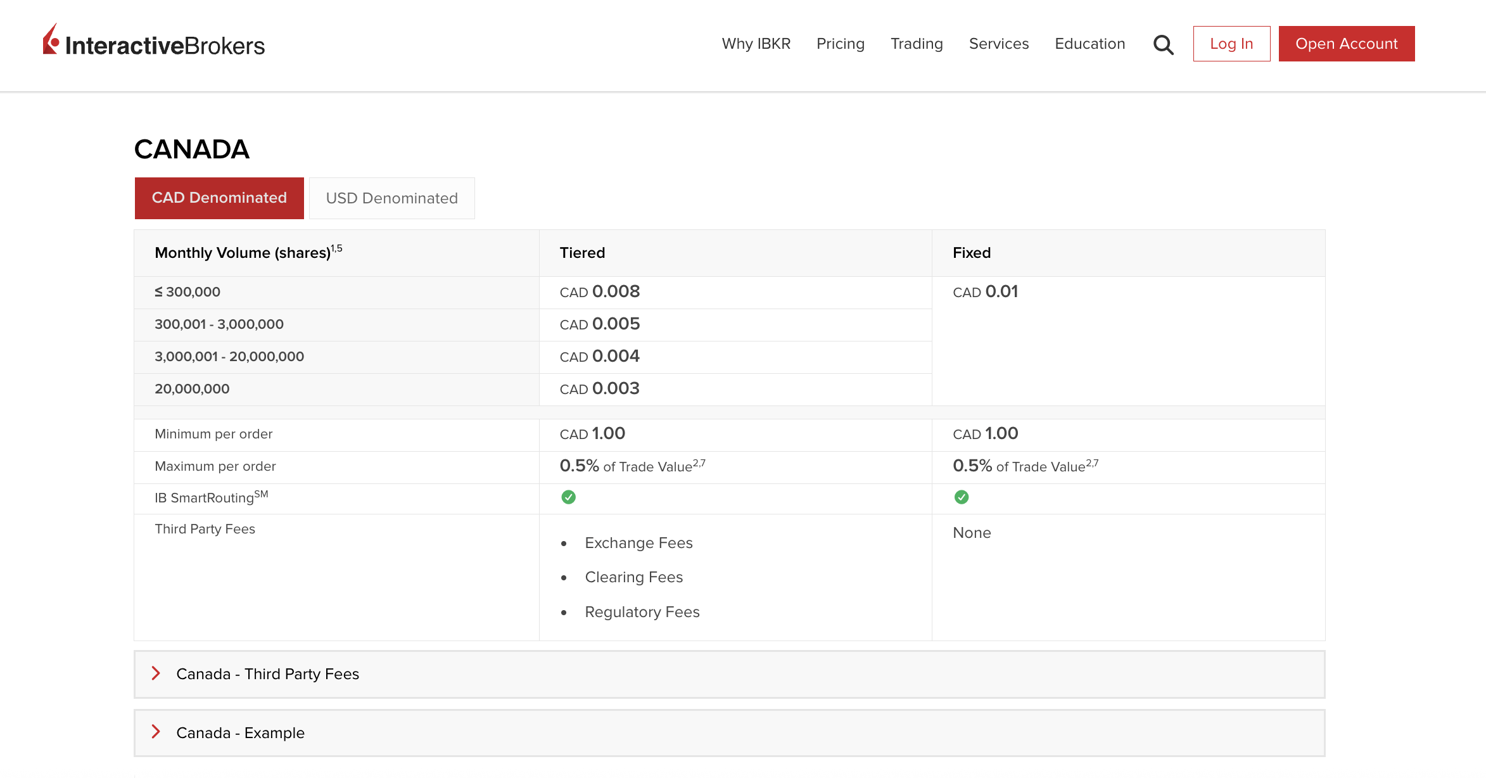Click the CAD 0.003 tiered rate
This screenshot has height=778, width=1486.
[600, 388]
